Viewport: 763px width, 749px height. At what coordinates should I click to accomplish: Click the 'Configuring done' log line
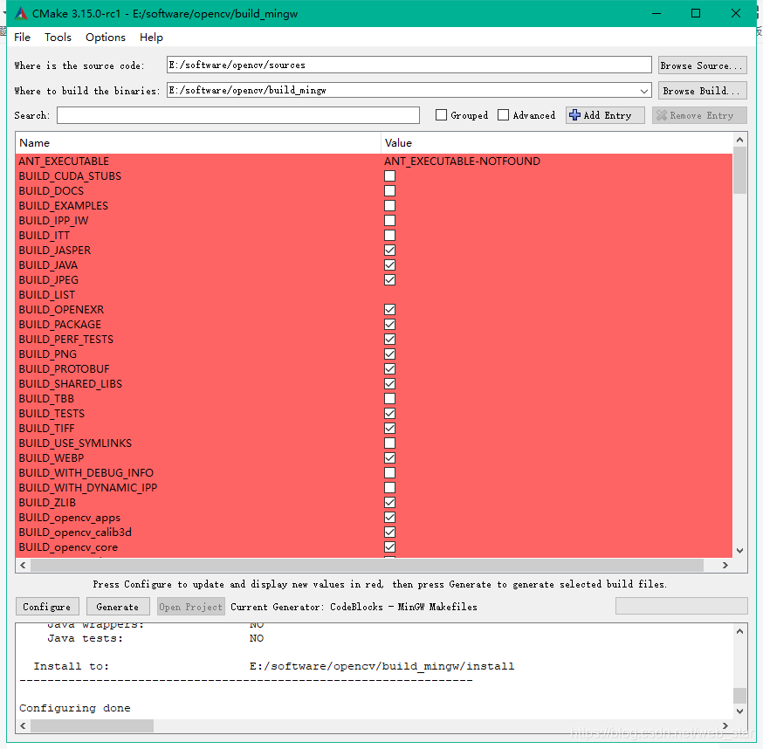(75, 708)
